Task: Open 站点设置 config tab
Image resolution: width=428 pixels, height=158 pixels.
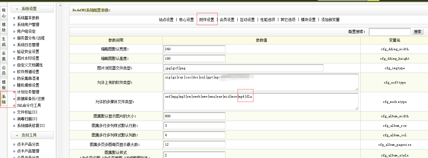Action: [166, 20]
